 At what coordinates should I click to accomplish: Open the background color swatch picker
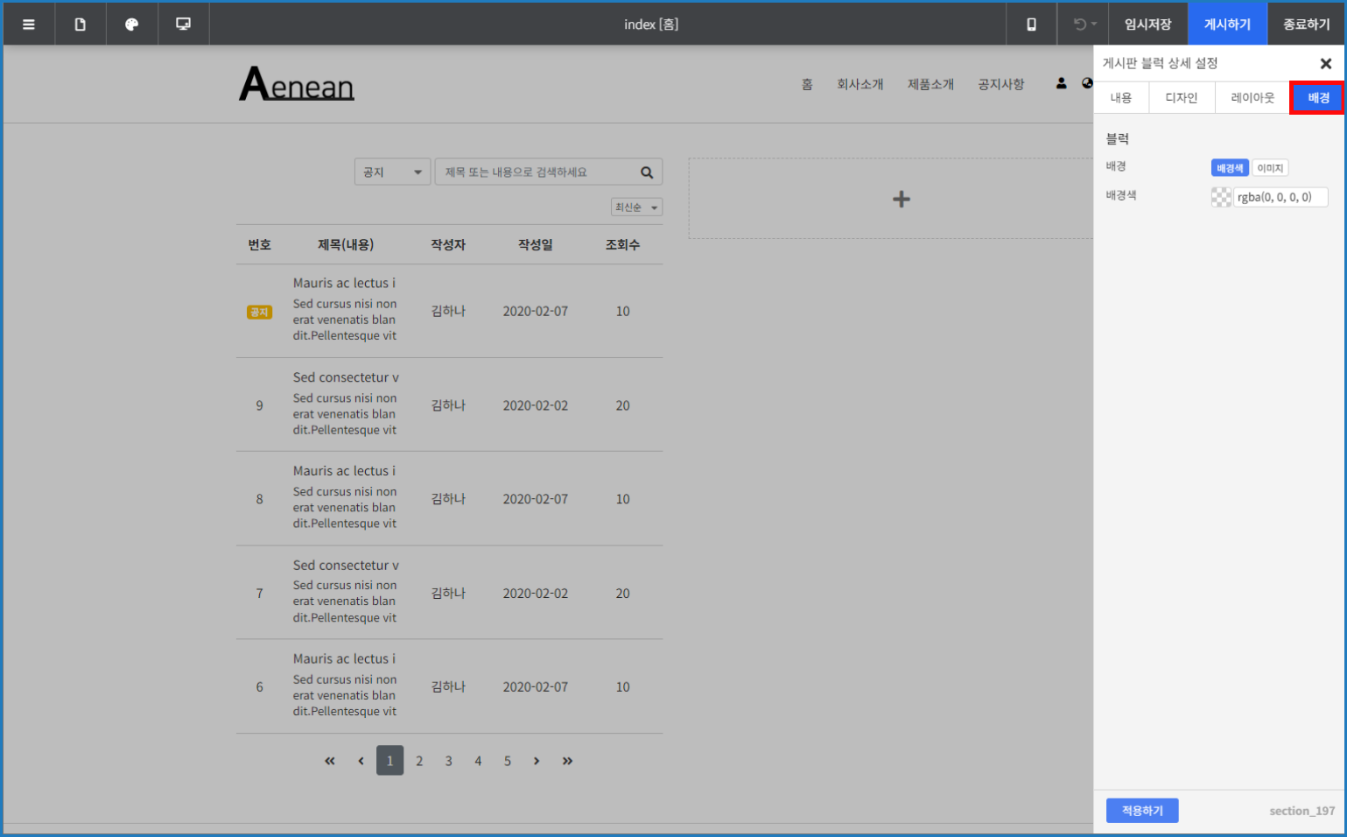click(1221, 197)
